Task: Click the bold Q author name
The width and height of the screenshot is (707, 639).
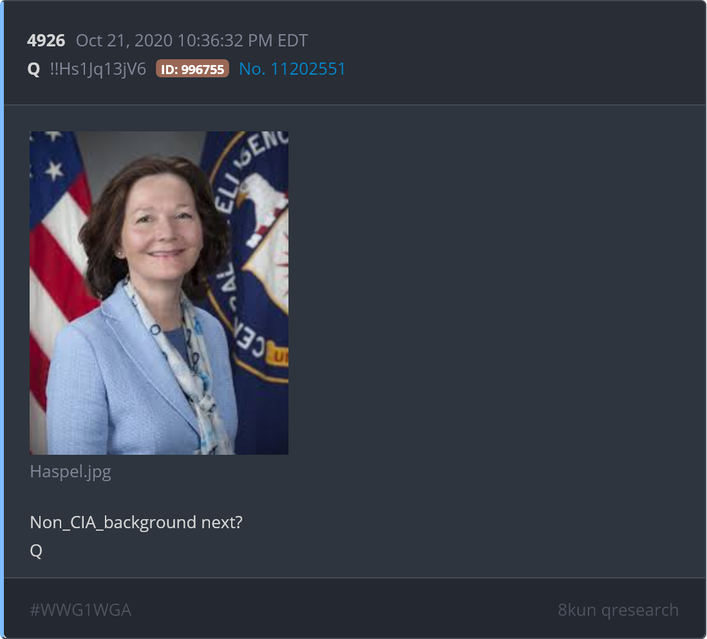Action: pyautogui.click(x=34, y=69)
